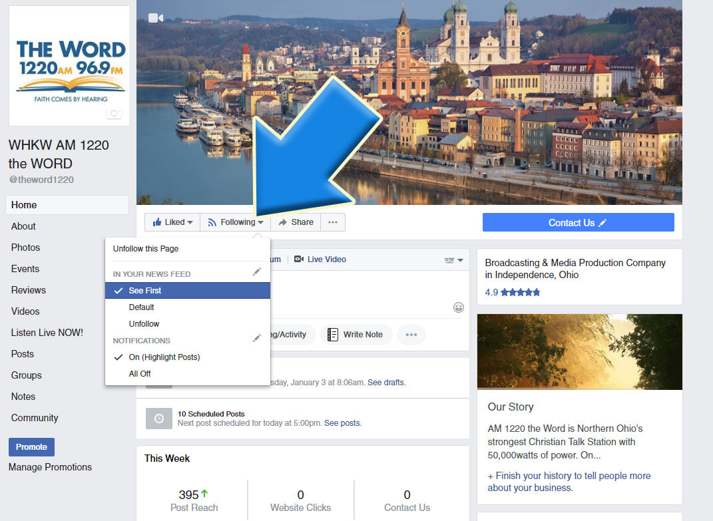
Task: Select See First news feed option
Action: pos(145,291)
